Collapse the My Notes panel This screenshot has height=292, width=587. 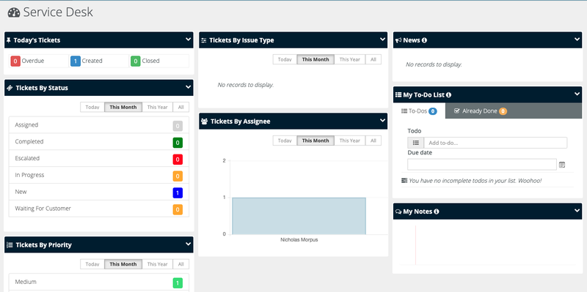(577, 211)
